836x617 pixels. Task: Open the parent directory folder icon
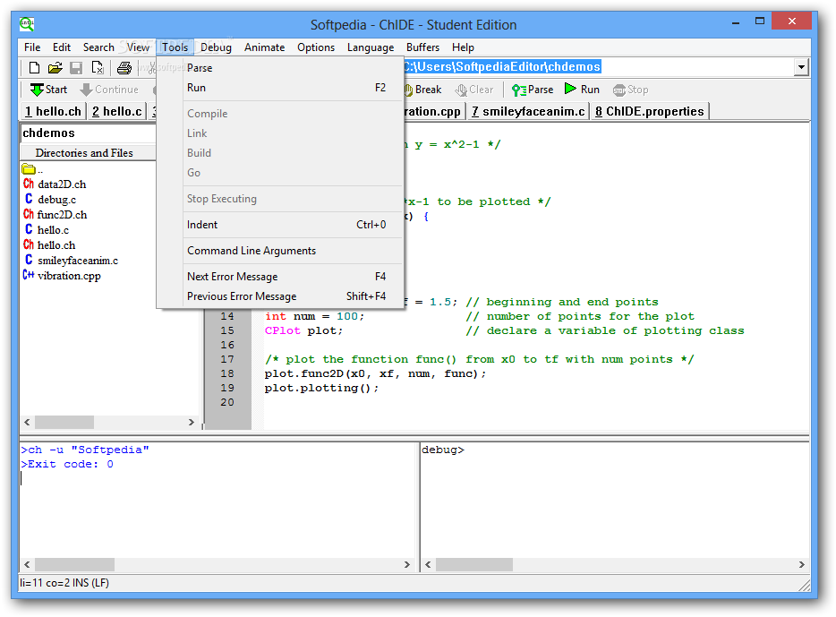coord(29,169)
